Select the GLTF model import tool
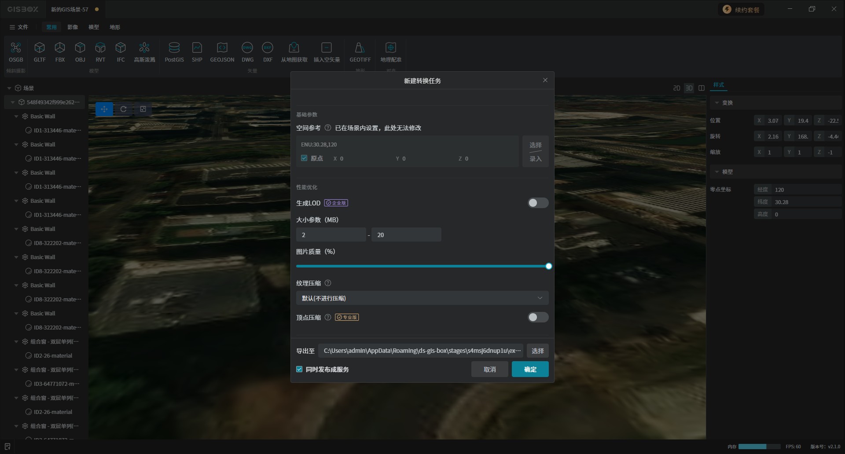 pos(40,52)
